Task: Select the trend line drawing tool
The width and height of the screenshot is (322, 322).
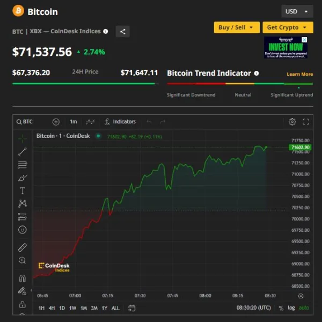Action: (x=23, y=151)
